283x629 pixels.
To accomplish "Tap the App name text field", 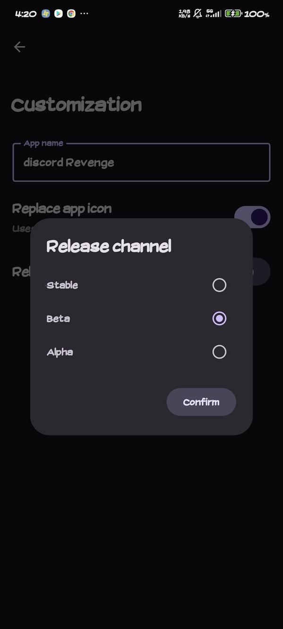I will (141, 162).
